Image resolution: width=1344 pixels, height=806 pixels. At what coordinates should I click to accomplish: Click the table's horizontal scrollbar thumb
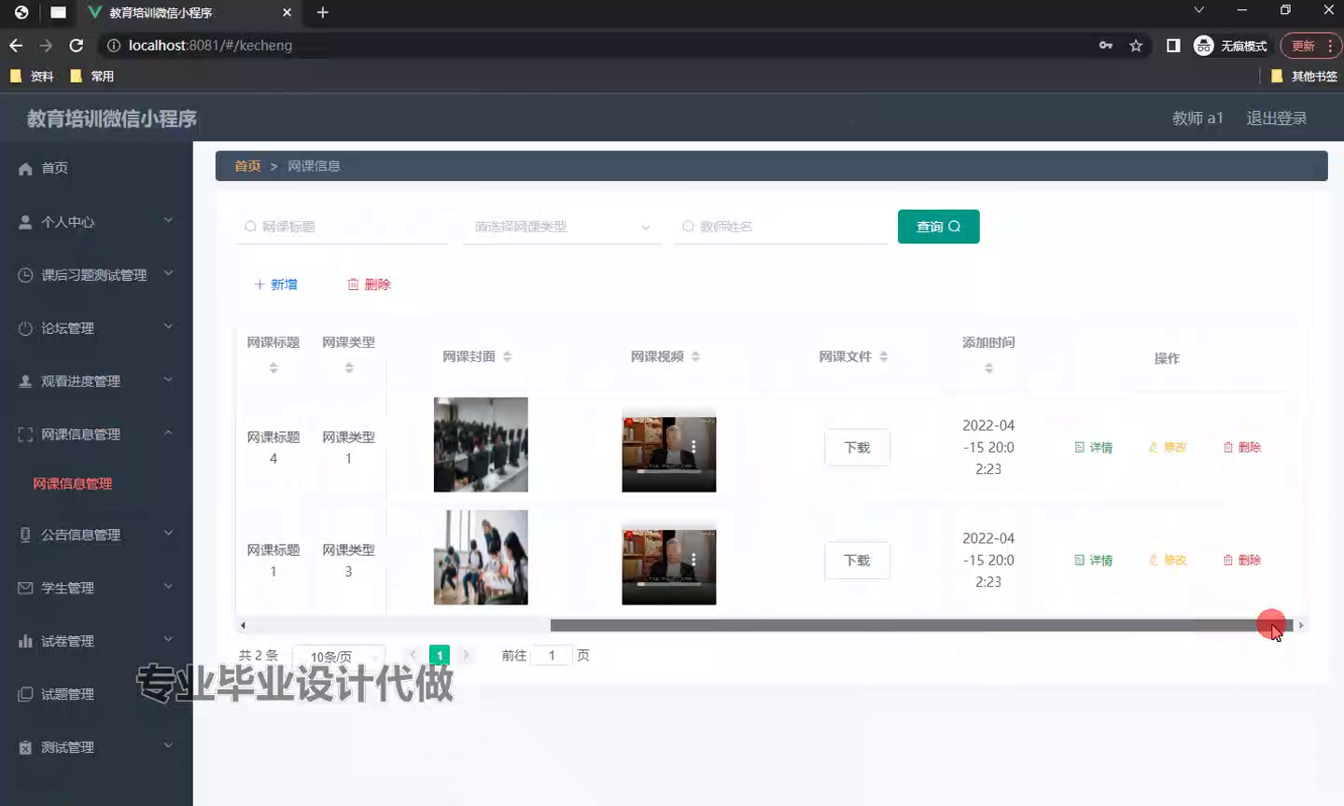coord(921,626)
